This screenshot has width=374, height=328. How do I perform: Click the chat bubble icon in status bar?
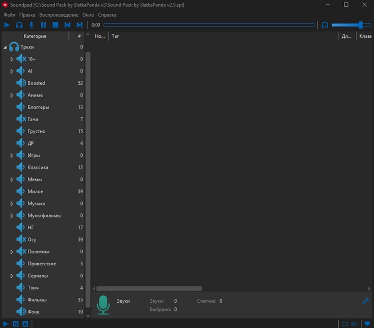point(367,324)
